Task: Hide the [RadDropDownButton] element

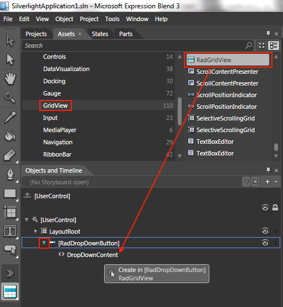Action: [x=265, y=243]
